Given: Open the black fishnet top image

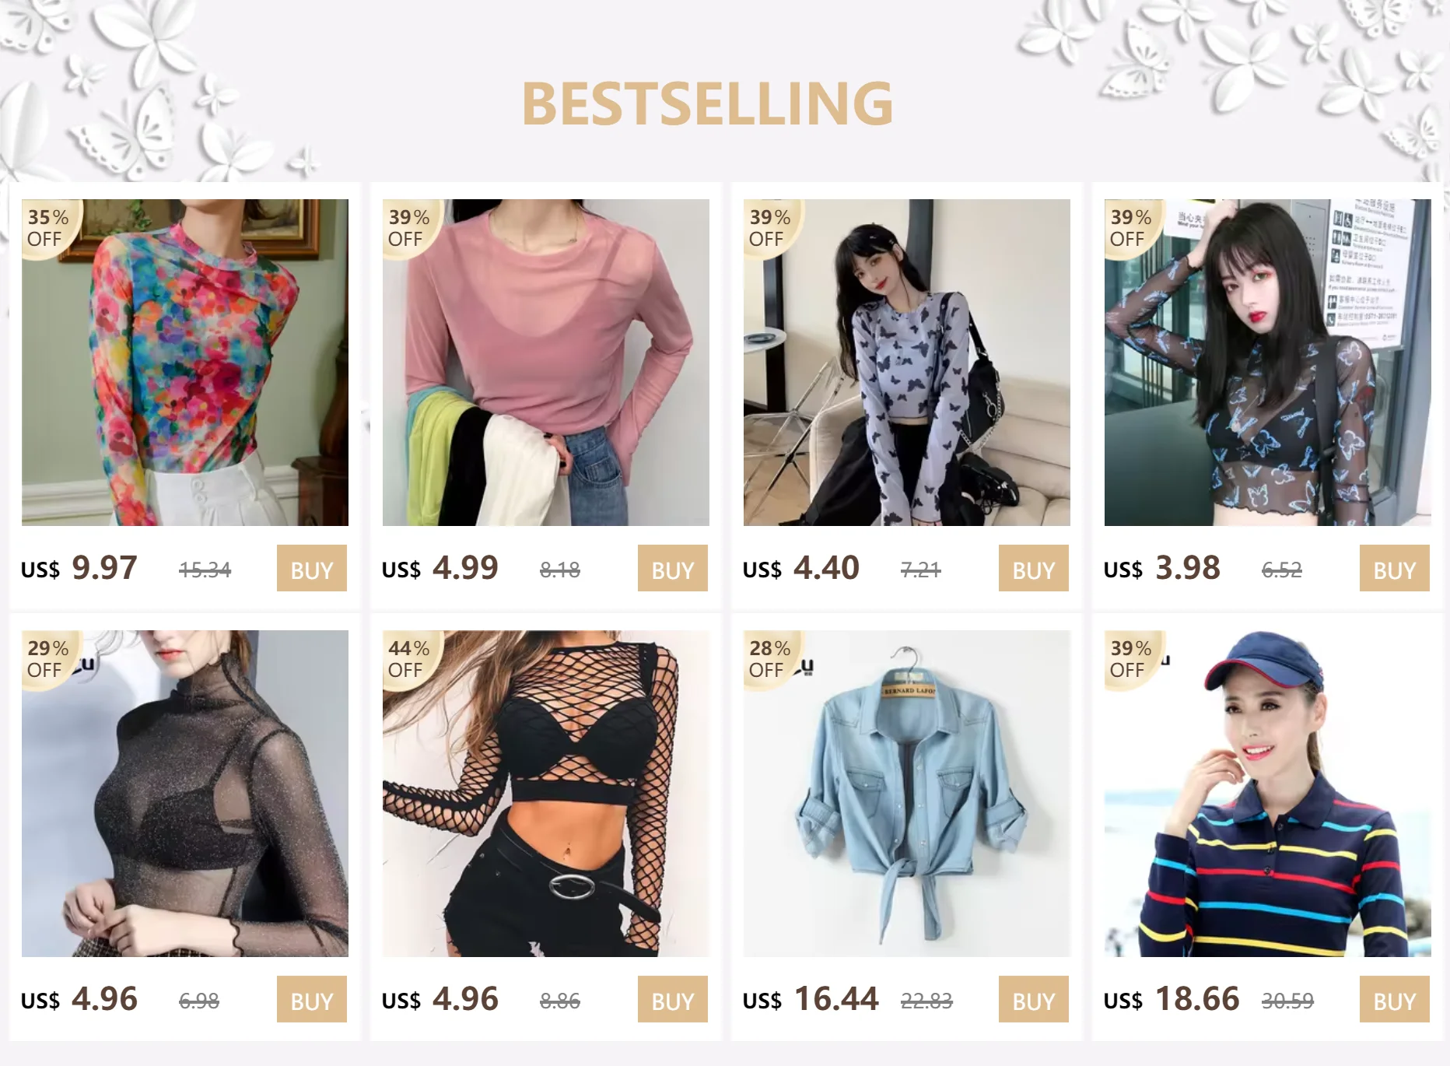Looking at the screenshot, I should [x=546, y=794].
